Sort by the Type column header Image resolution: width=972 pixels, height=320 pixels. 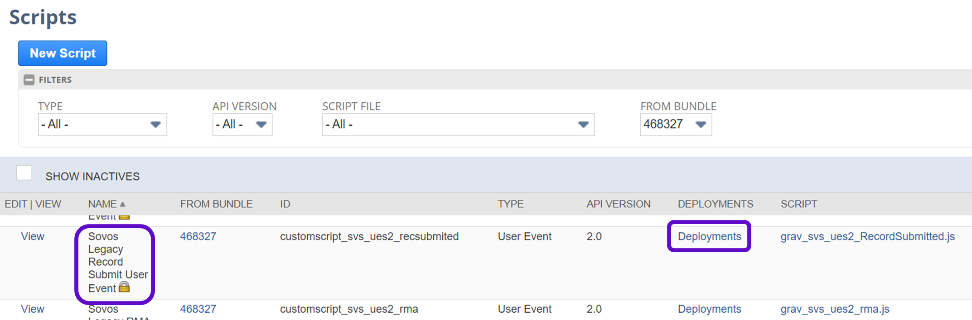(x=511, y=204)
